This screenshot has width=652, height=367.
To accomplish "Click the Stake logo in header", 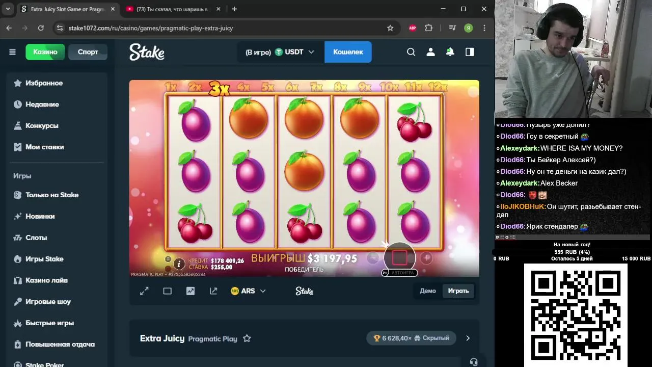I will click(147, 52).
